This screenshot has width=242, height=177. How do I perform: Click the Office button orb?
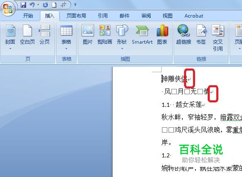point(8,9)
